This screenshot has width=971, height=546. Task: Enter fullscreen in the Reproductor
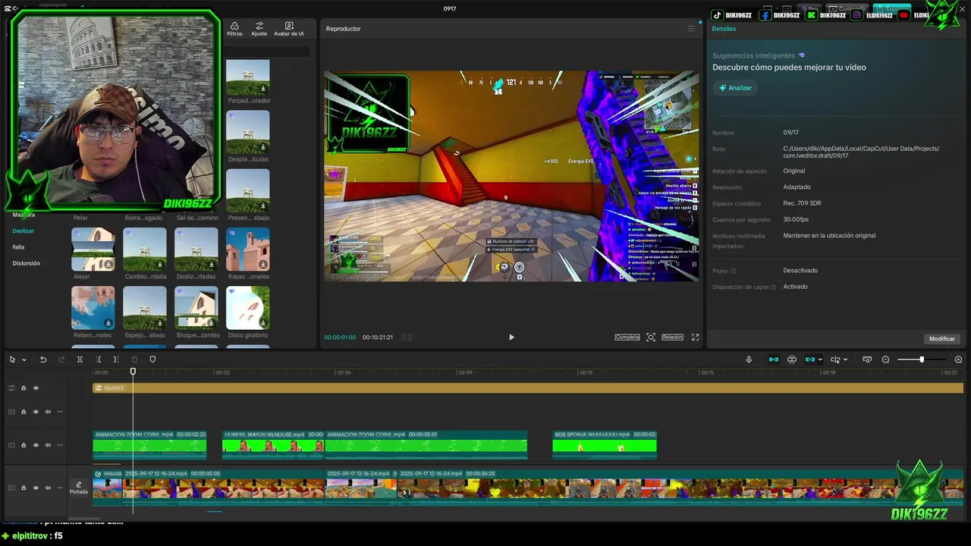coord(695,337)
